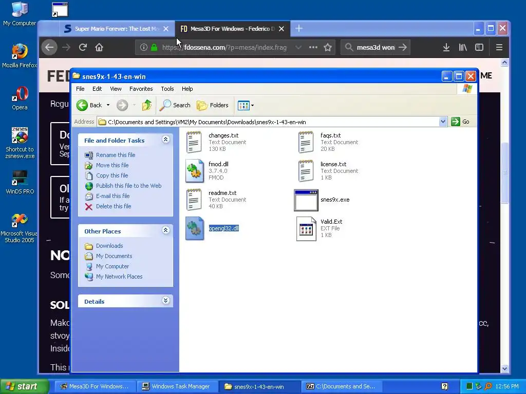Switch to Windows Task Manager taskbar button

[x=177, y=386]
